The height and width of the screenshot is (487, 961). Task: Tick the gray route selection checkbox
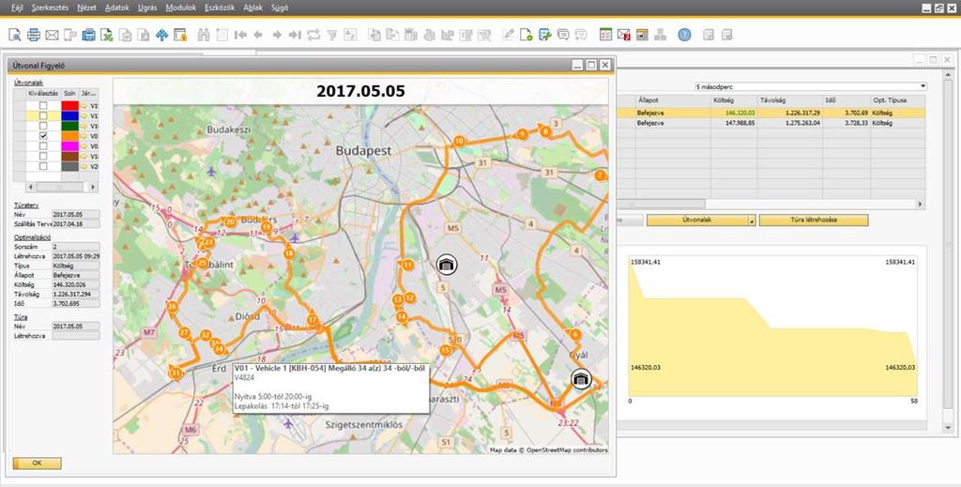tap(43, 166)
